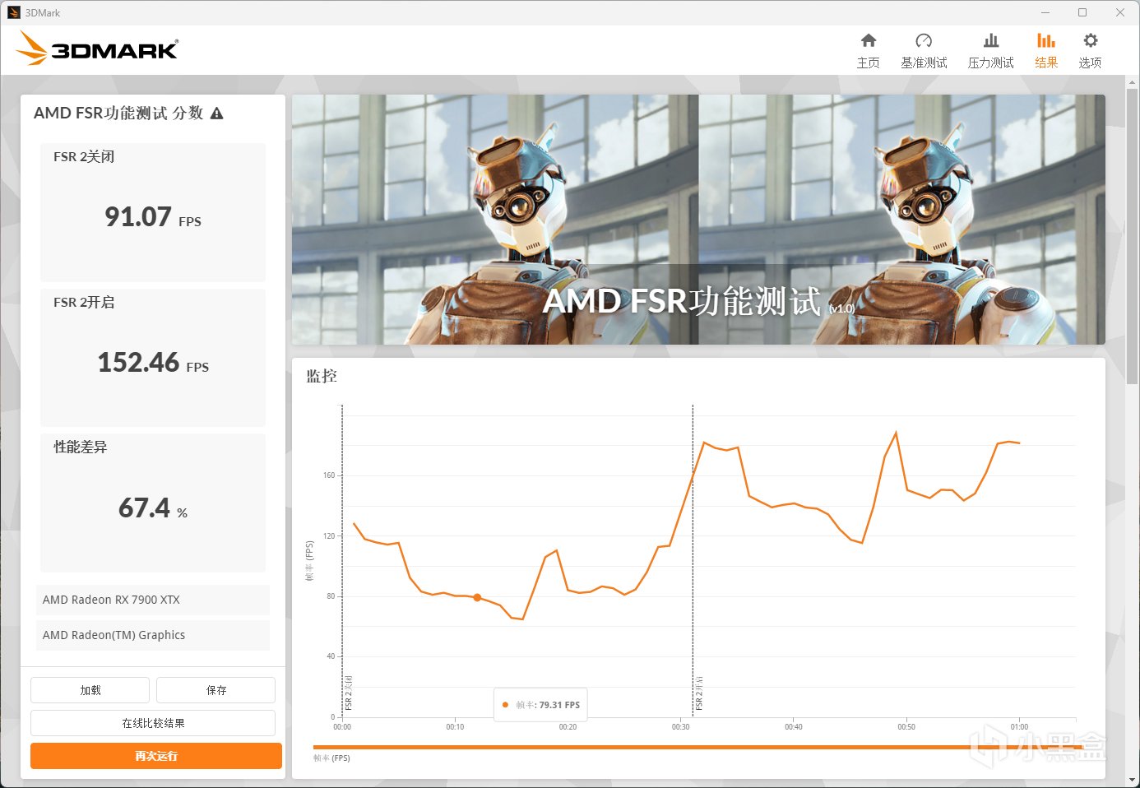This screenshot has width=1140, height=788.
Task: Click the 120 FPS axis label
Action: [x=329, y=536]
